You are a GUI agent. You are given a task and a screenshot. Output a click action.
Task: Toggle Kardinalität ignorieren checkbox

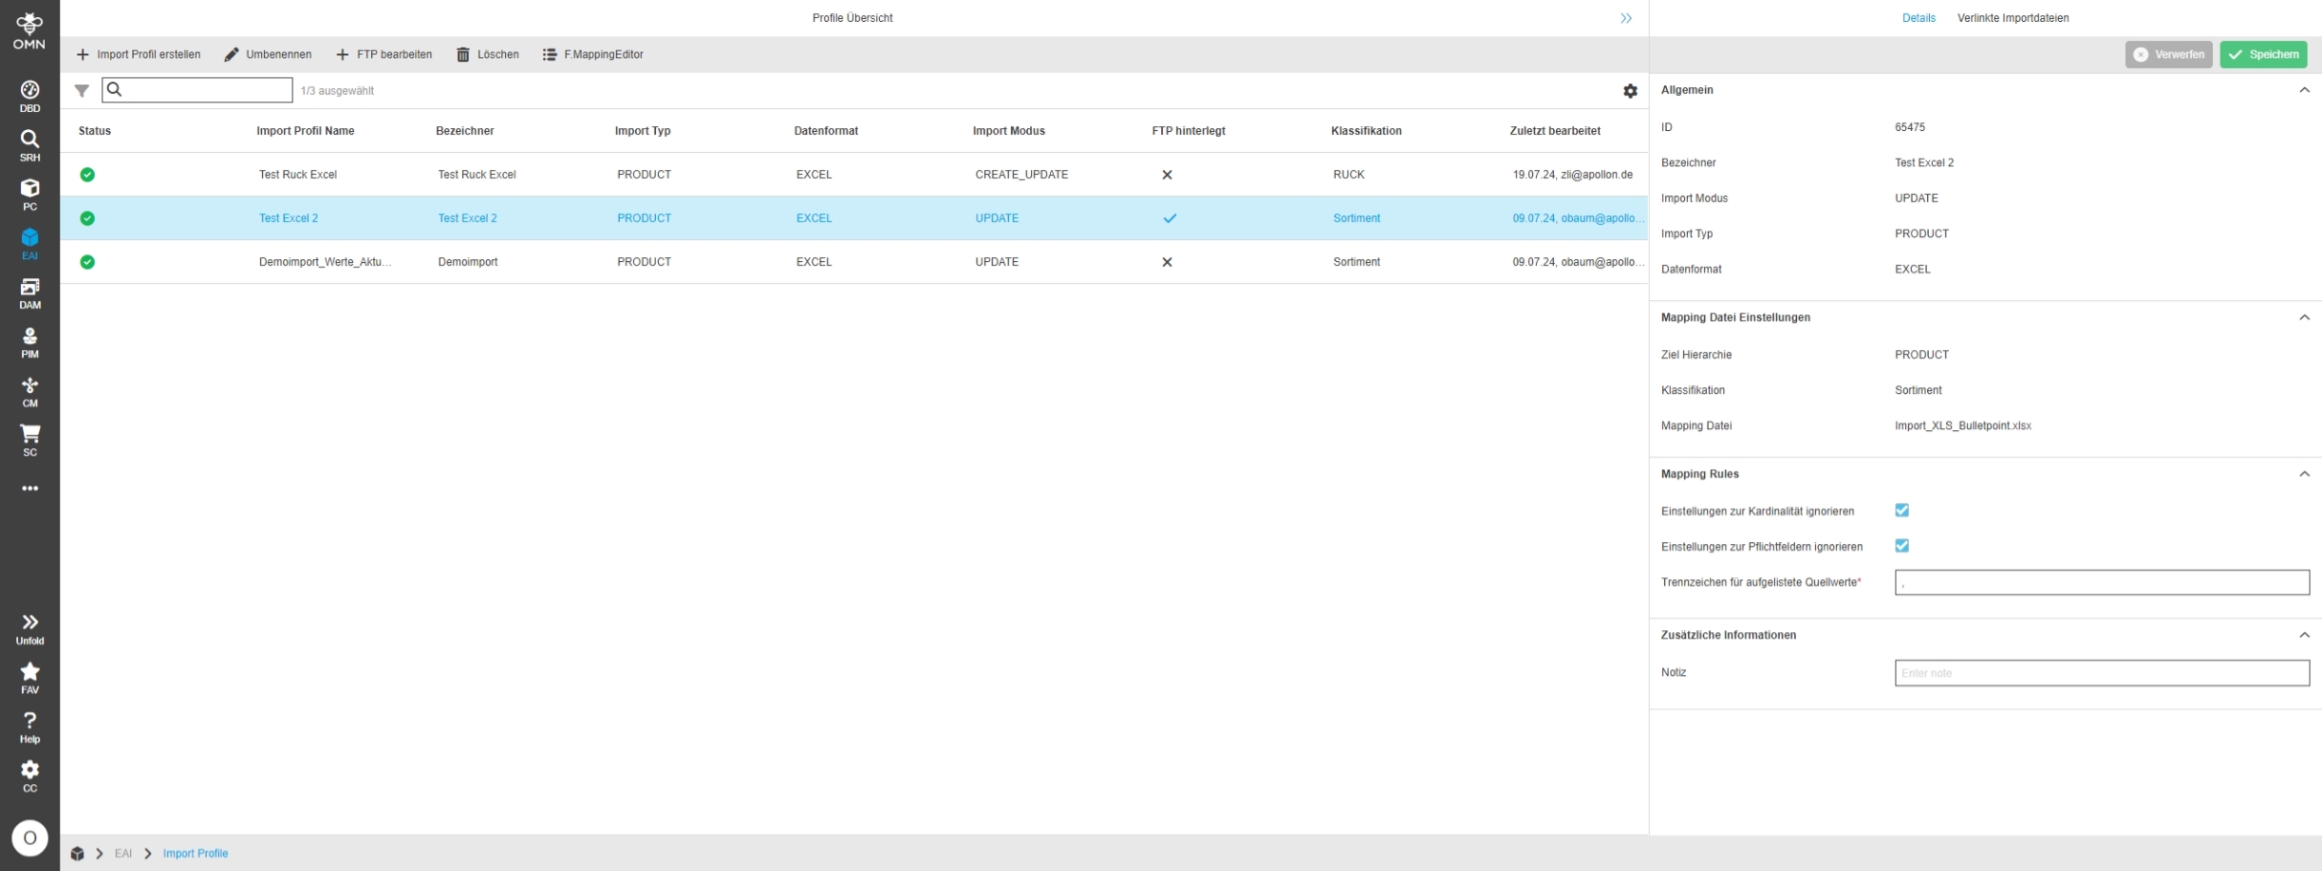1902,511
